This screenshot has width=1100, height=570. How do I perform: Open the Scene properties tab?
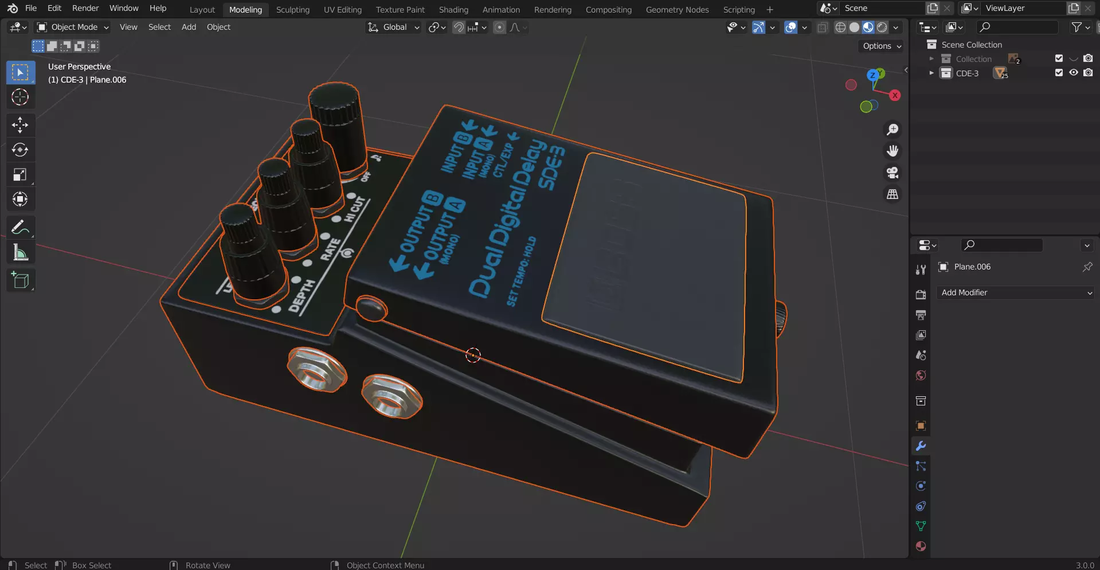pyautogui.click(x=921, y=355)
